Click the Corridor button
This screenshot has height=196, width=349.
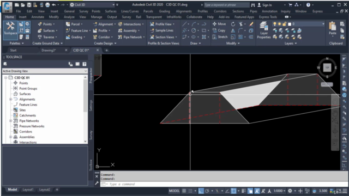[103, 37]
